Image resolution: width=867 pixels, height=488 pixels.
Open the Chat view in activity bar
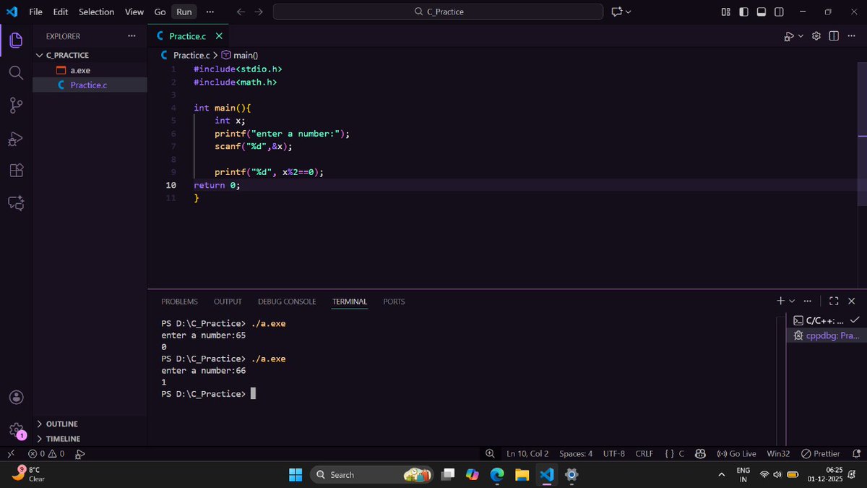pyautogui.click(x=16, y=203)
